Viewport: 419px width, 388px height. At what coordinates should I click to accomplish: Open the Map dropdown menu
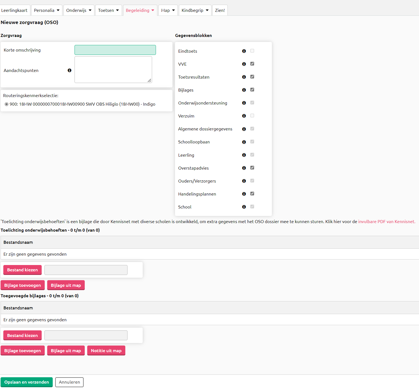pos(168,10)
